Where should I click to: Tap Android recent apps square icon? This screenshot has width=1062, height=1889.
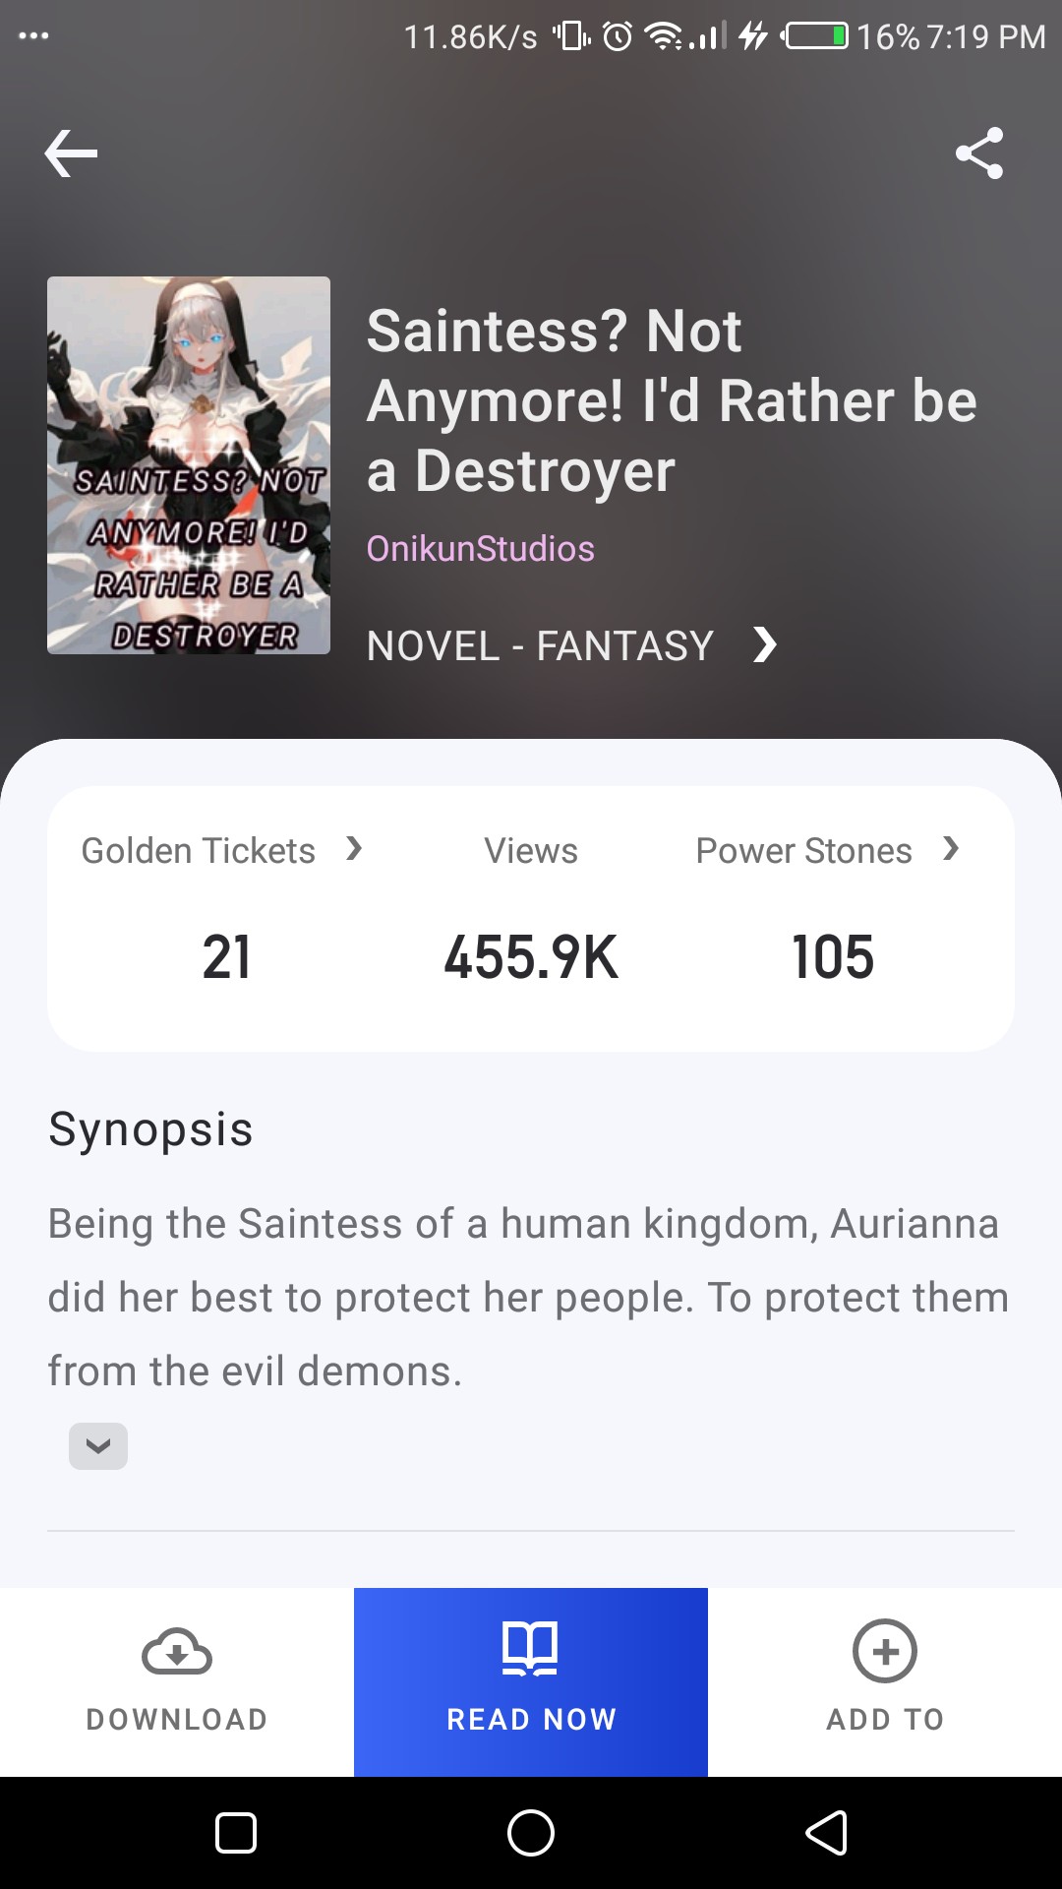coord(236,1833)
